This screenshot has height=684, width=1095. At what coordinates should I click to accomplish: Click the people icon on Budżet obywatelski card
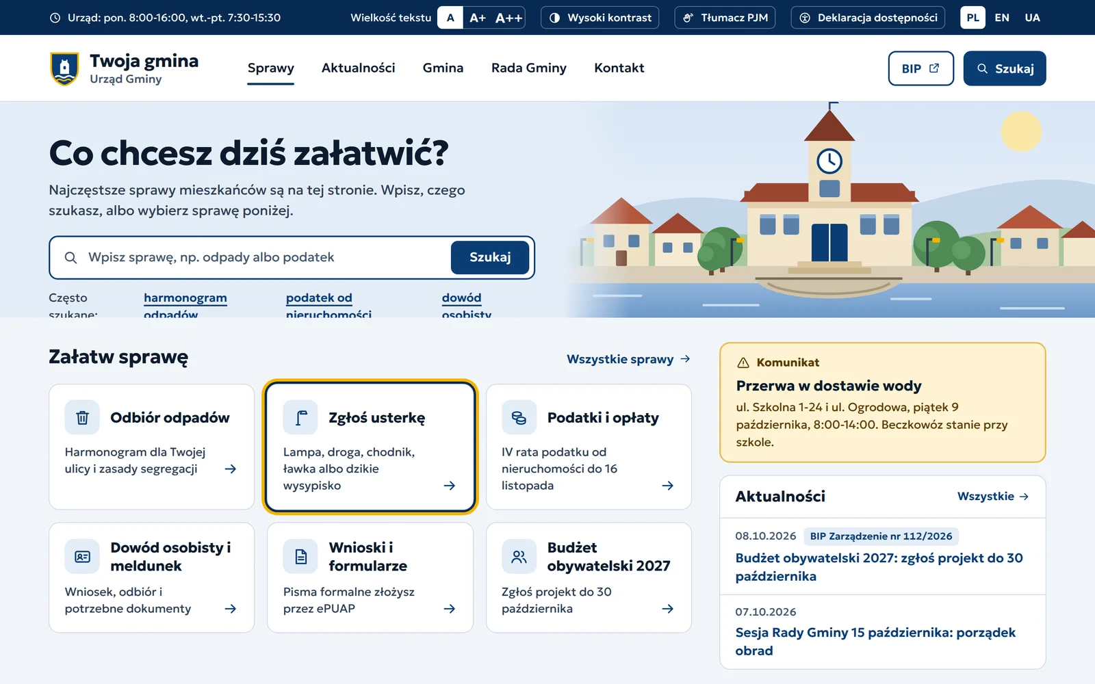(x=519, y=557)
